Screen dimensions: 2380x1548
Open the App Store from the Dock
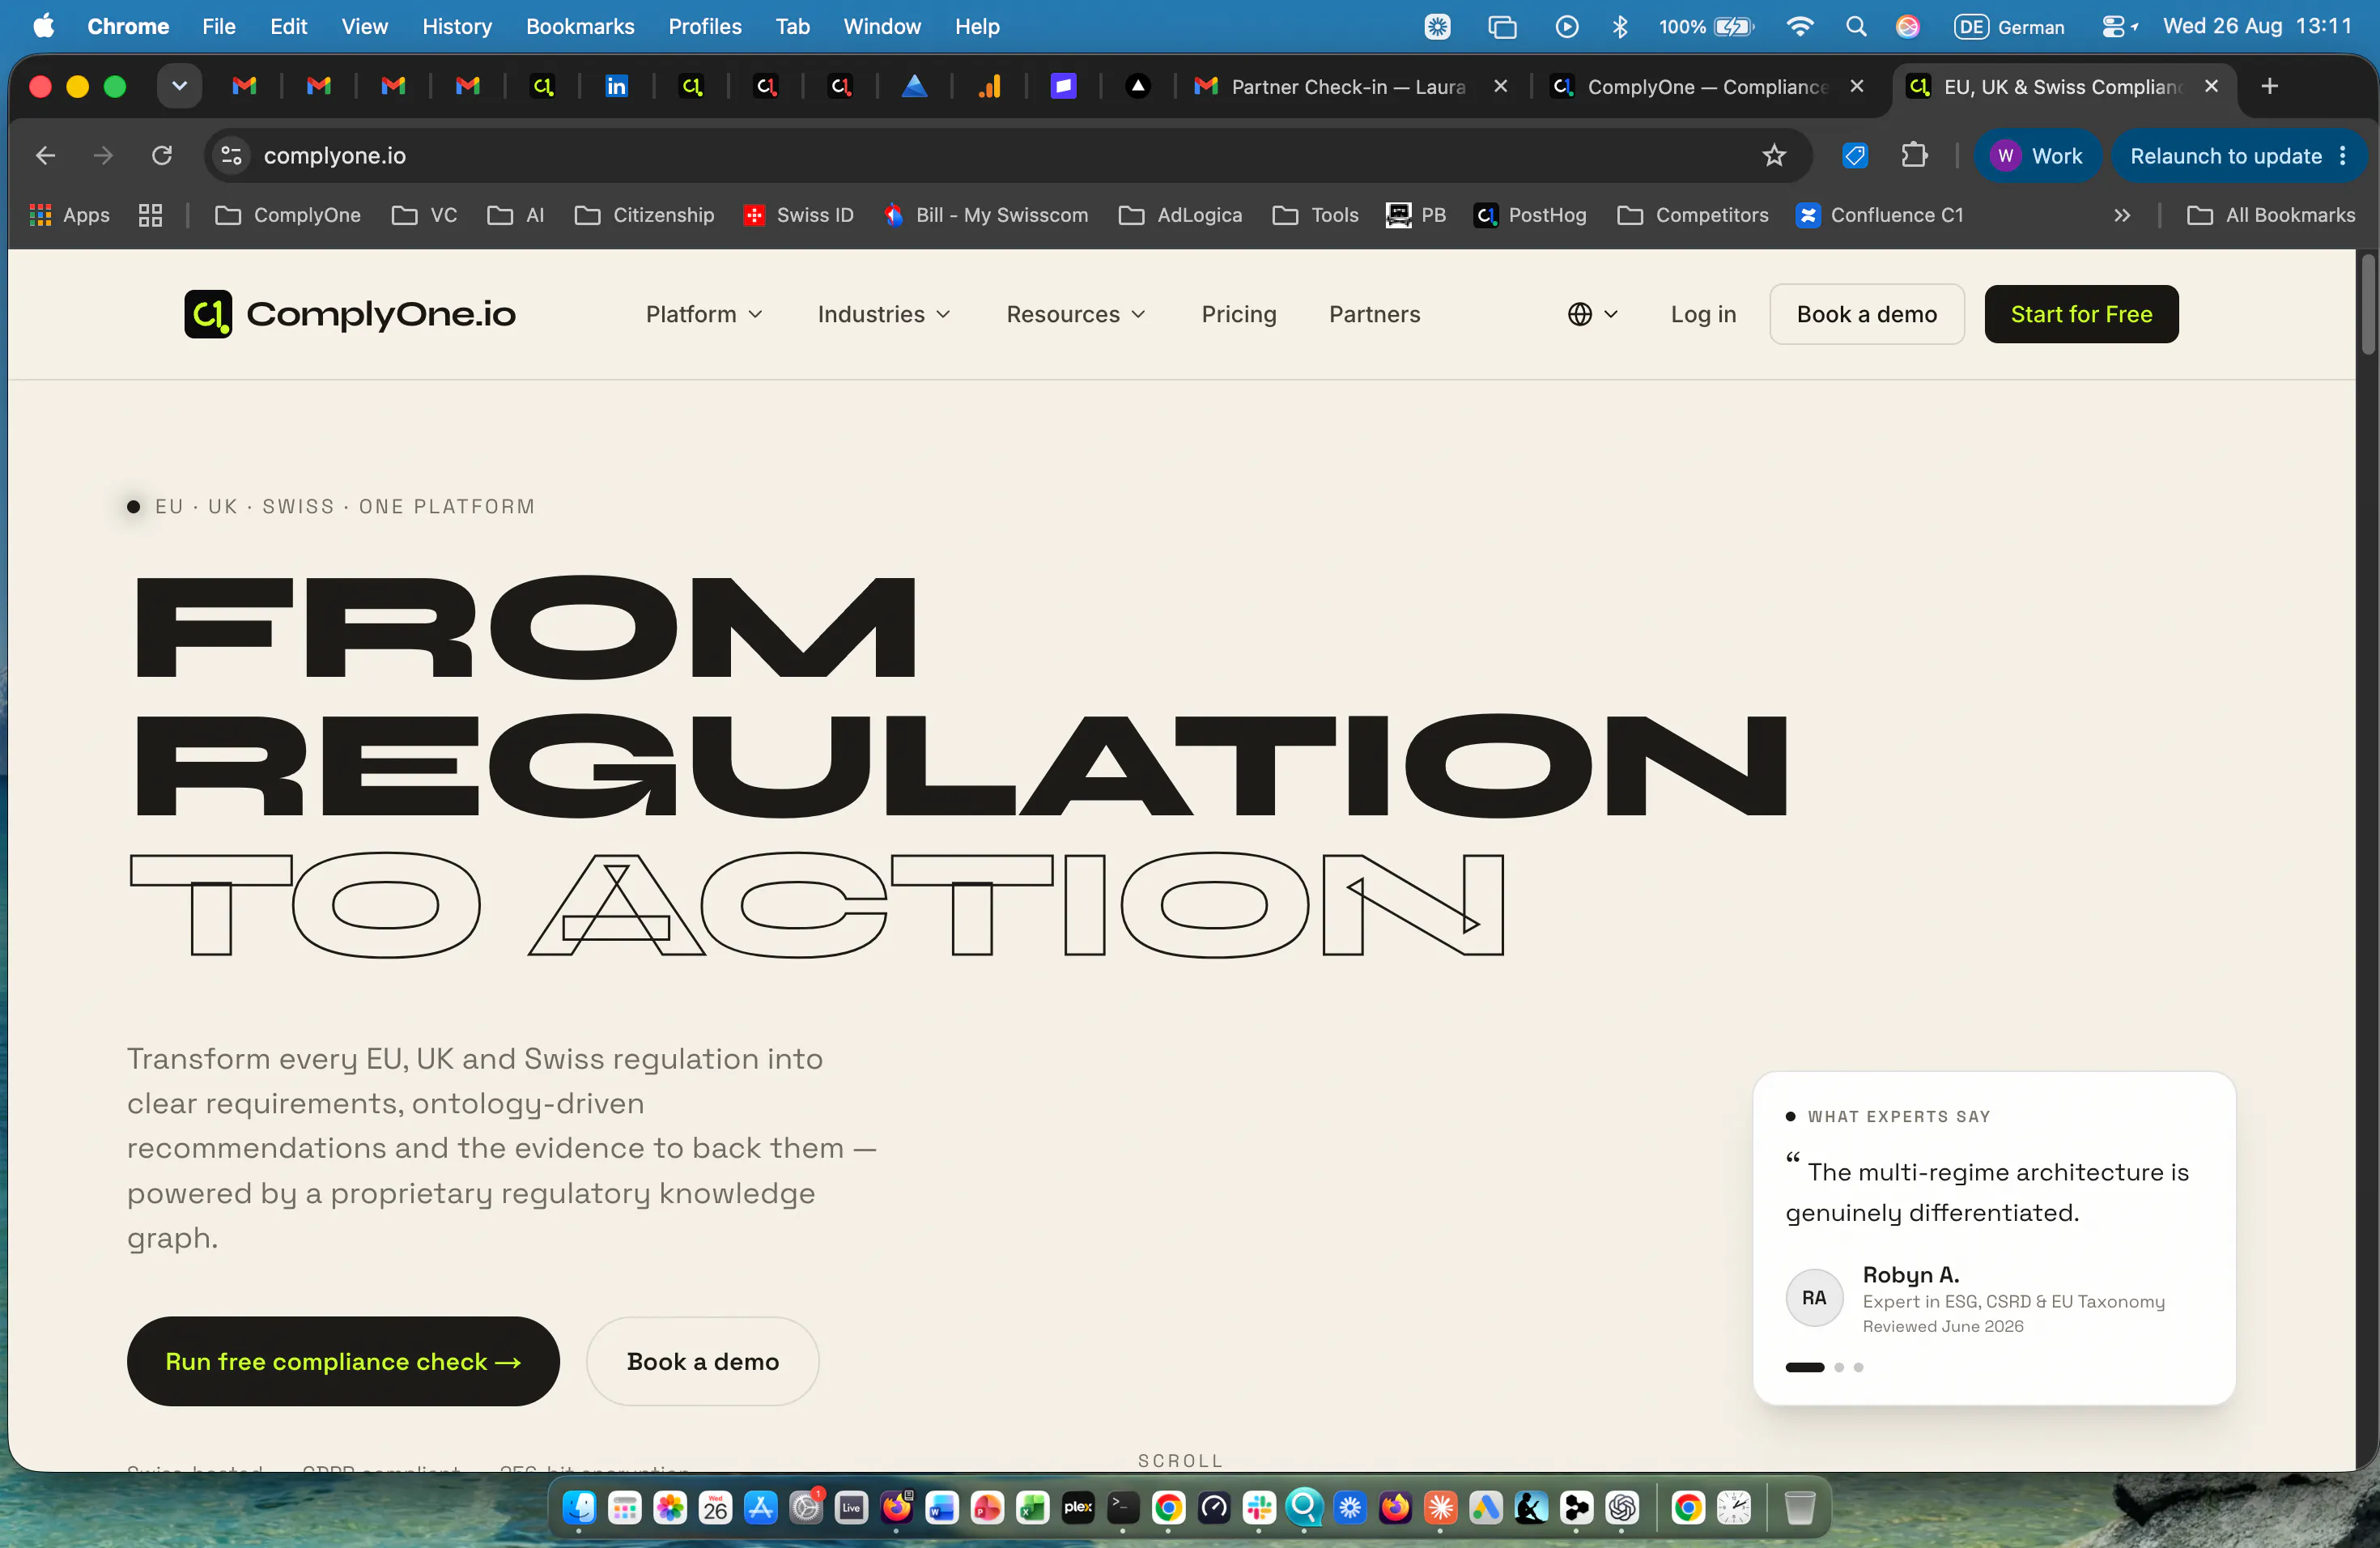[x=761, y=1507]
